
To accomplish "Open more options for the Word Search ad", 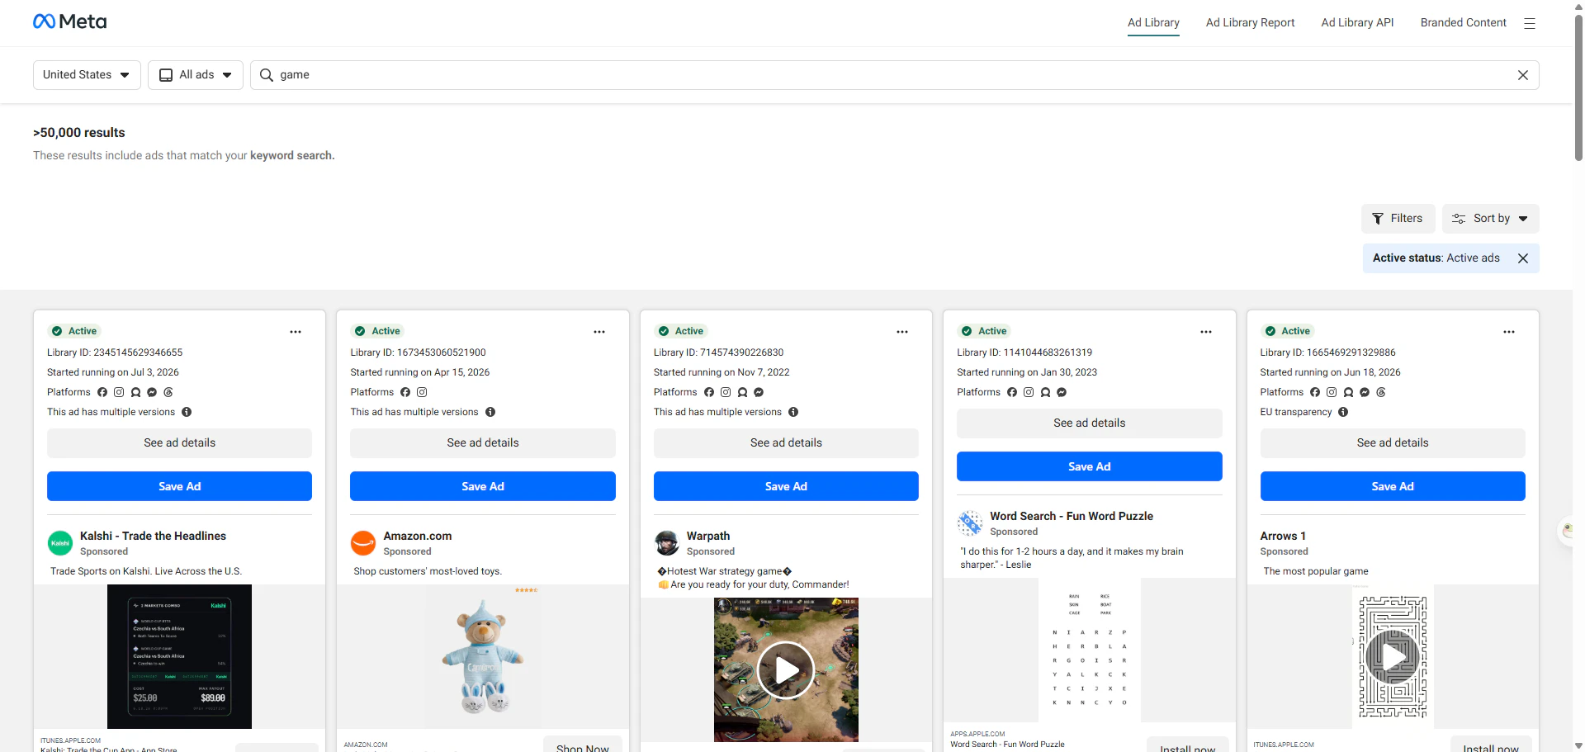I will [x=1206, y=332].
